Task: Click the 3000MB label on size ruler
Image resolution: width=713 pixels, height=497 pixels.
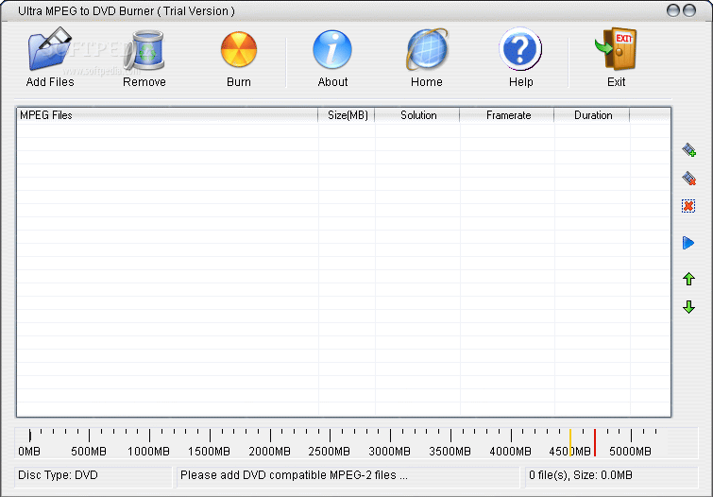Action: pos(389,452)
